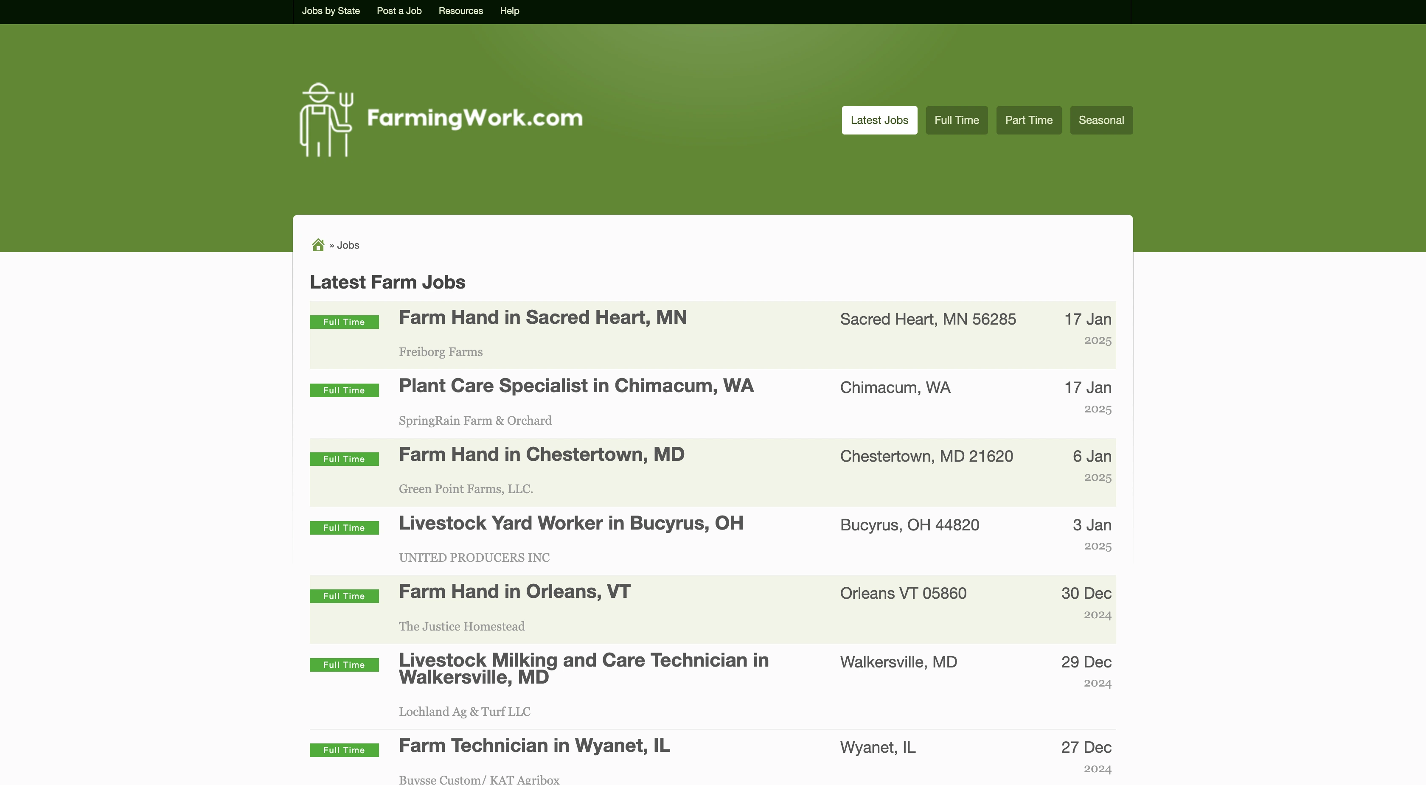Click the home breadcrumb icon

coord(318,245)
